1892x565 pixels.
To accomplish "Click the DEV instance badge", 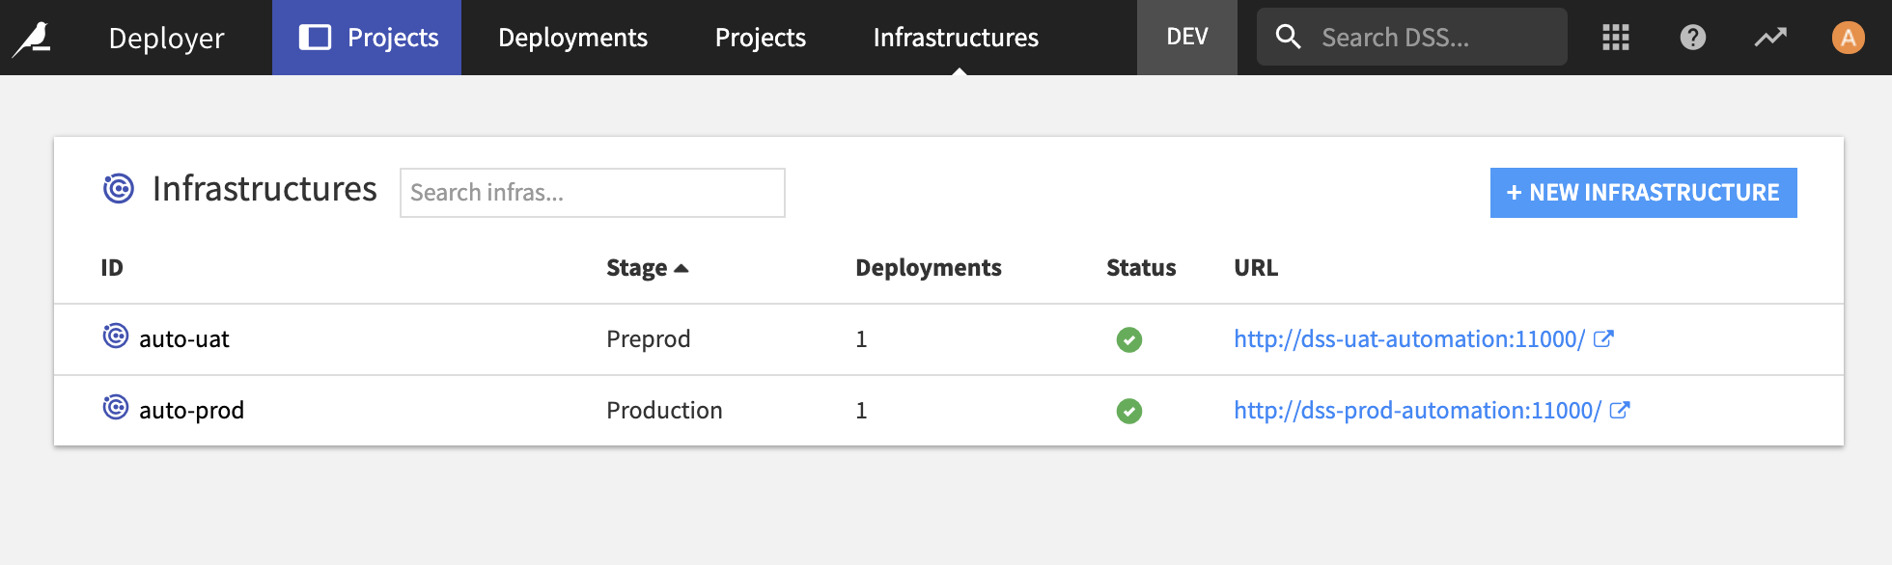I will point(1187,38).
